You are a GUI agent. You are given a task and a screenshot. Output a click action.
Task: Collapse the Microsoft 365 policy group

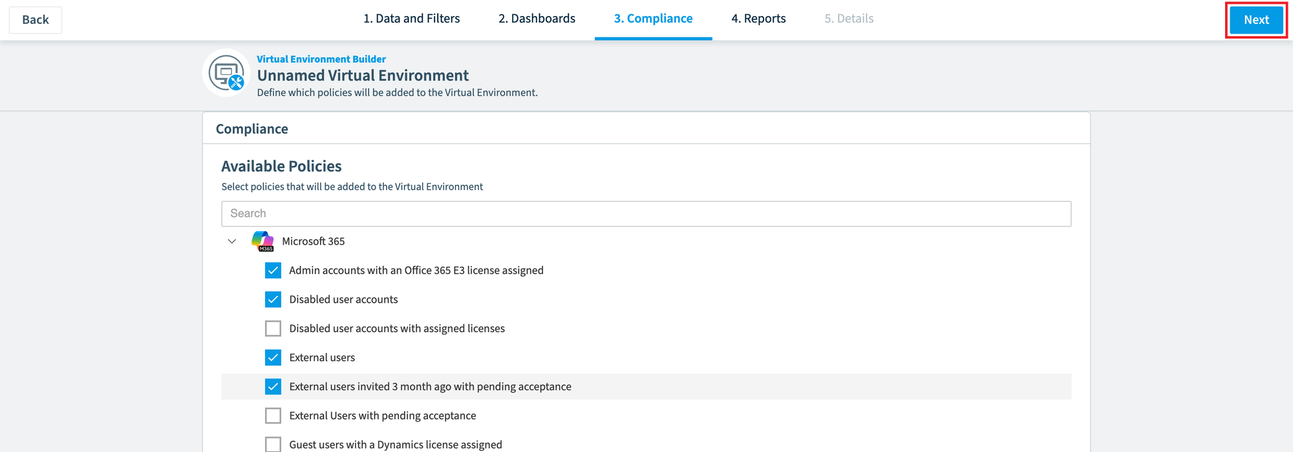pos(232,241)
